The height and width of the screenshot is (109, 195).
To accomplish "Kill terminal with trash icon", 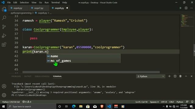I will point(180,76).
